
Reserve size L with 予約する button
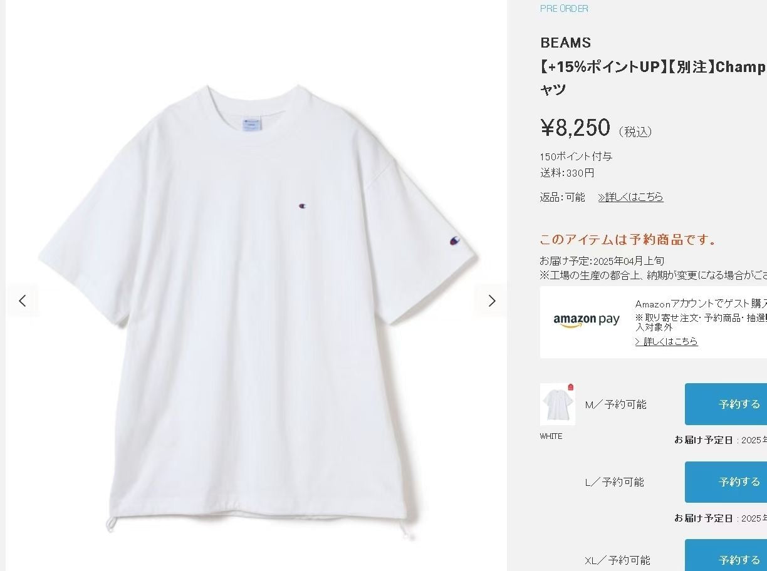click(726, 482)
